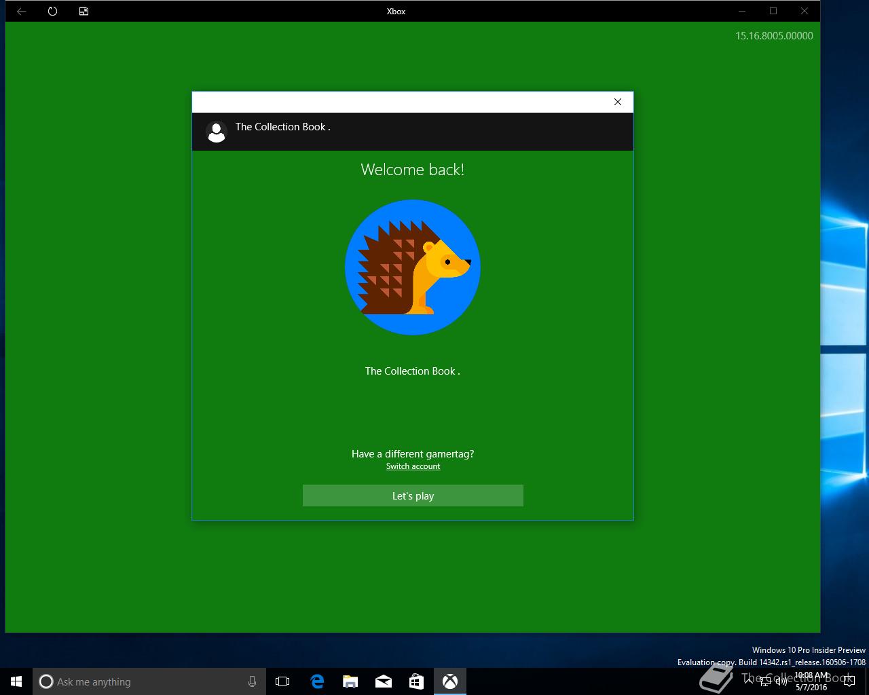
Task: Click the Cortana Ask me anything search box
Action: [149, 681]
